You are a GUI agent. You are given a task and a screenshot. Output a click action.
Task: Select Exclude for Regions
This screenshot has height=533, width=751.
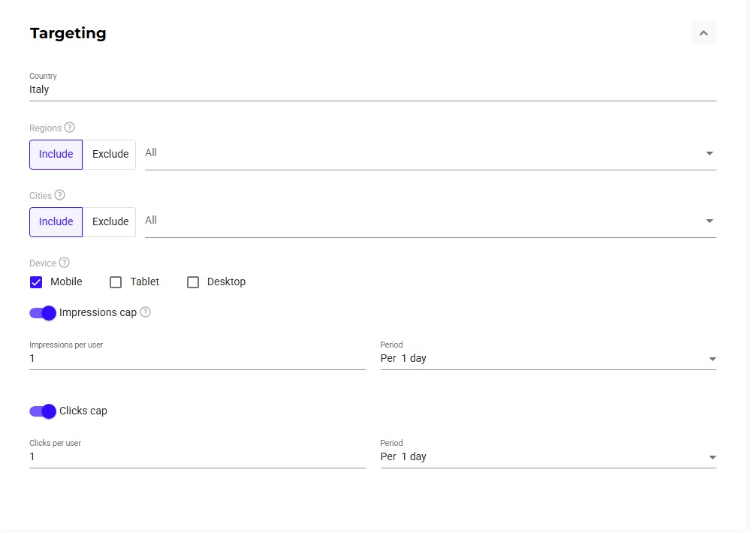tap(110, 155)
